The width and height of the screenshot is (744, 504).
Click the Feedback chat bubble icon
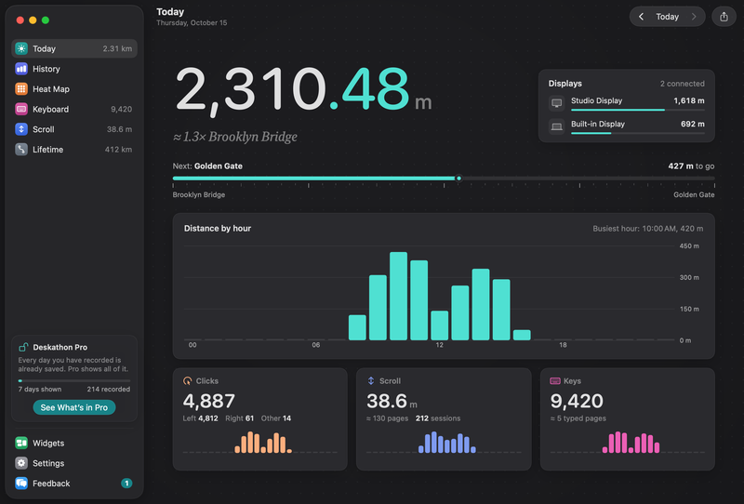[21, 484]
